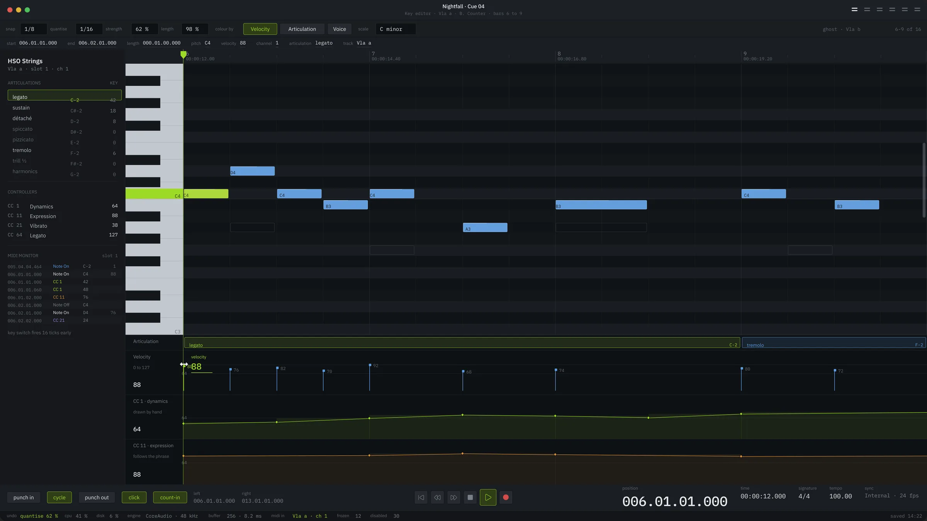
Task: Open the track Vla a value in the info line
Action: coord(364,43)
